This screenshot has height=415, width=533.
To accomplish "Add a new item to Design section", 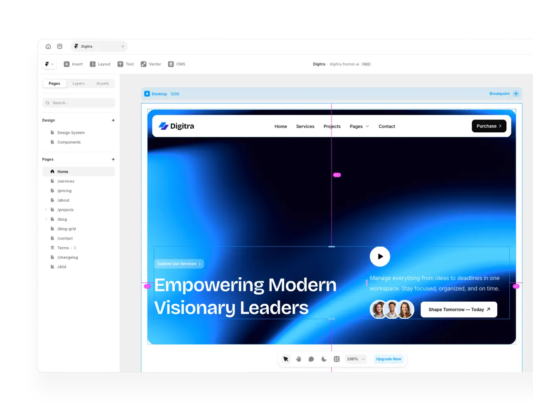I will [x=113, y=120].
